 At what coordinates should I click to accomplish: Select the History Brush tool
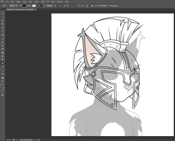[3, 46]
